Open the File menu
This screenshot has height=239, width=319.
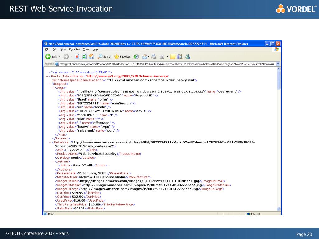(x=47, y=49)
